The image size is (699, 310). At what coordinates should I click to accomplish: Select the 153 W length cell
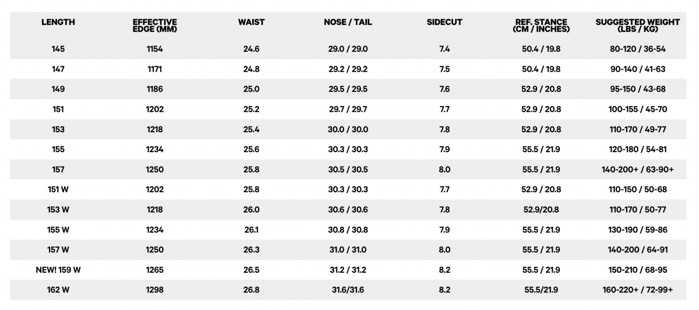[58, 210]
